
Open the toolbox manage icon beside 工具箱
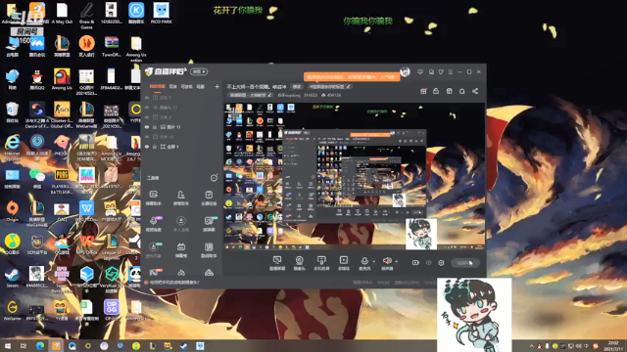214,178
